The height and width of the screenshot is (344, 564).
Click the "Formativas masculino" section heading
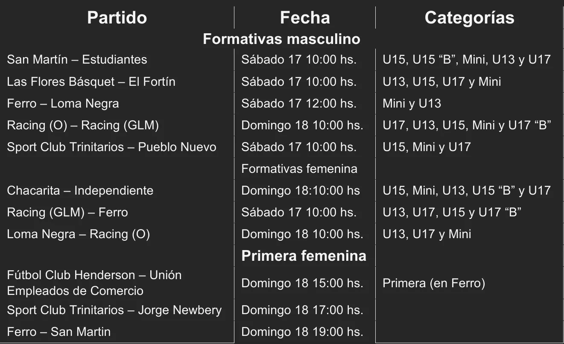[x=281, y=39]
